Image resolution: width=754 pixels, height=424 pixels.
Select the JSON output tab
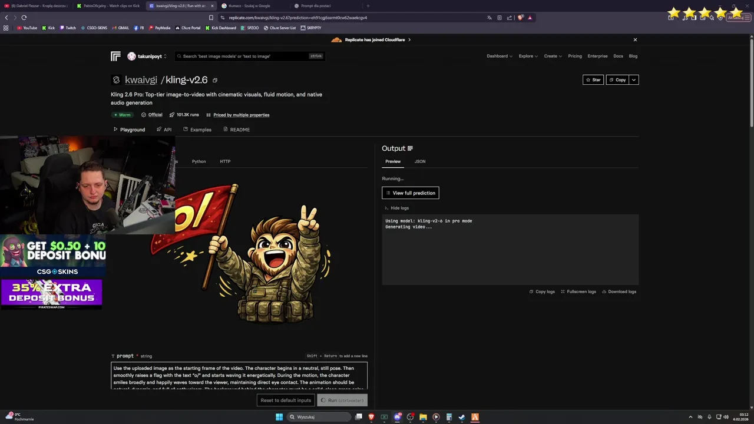(x=420, y=161)
